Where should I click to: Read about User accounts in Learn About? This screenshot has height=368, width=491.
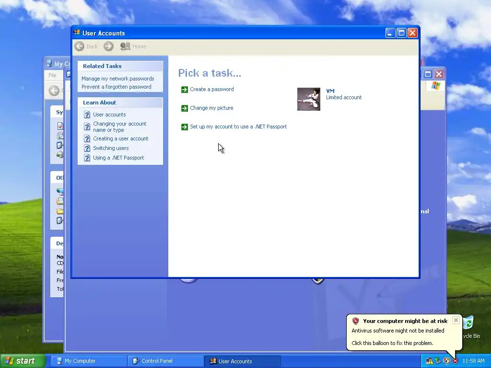(109, 115)
